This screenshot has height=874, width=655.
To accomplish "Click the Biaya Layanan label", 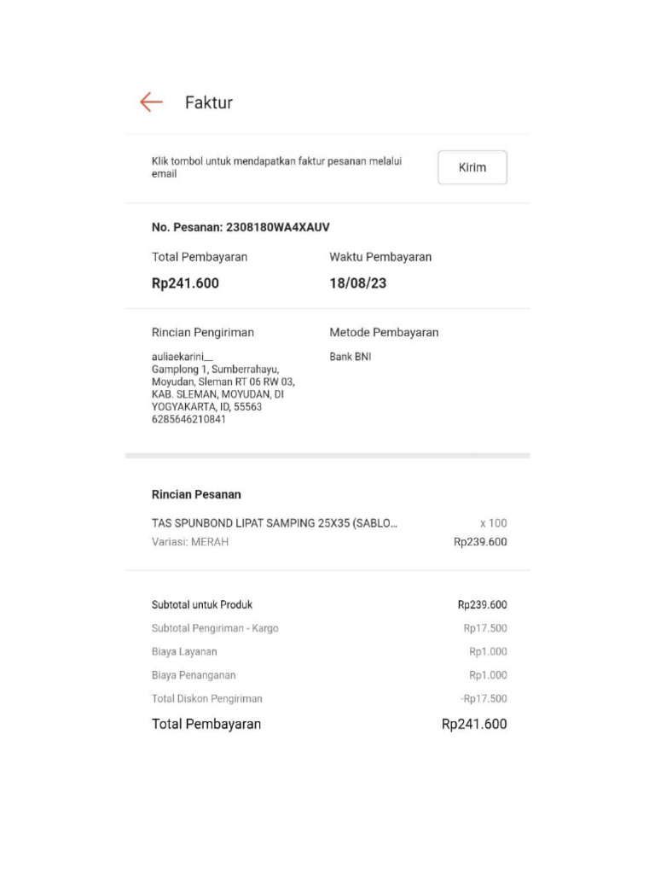I will (184, 651).
